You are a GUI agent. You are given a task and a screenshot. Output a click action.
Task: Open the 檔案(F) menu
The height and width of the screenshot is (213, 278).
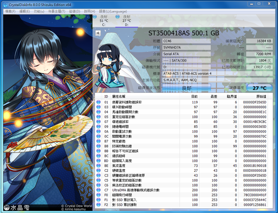[10, 11]
